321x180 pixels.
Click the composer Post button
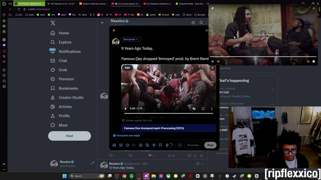[x=210, y=145]
